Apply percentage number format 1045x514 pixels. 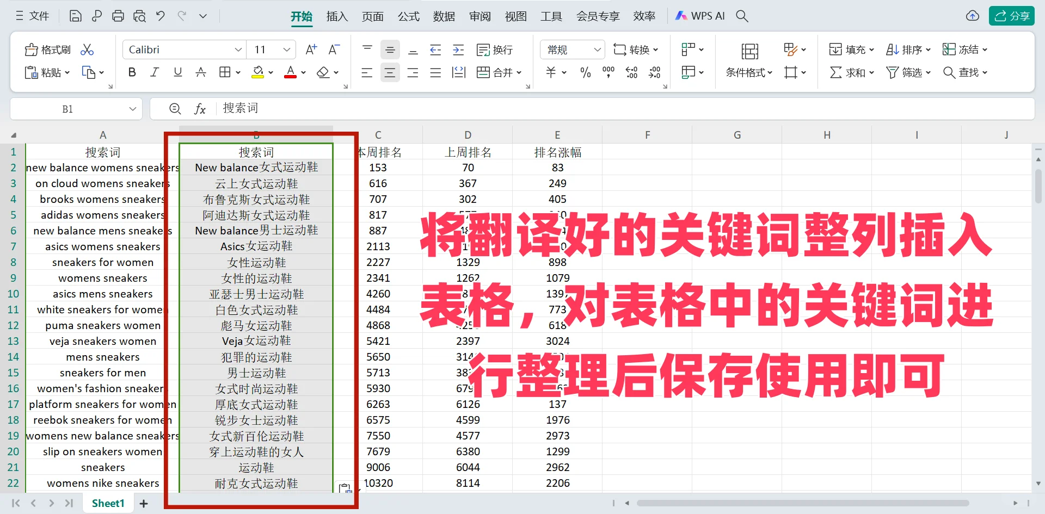tap(585, 72)
